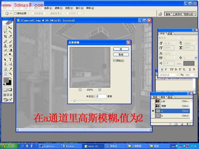Select the Eraser tool
The image size is (199, 149).
coord(5,50)
